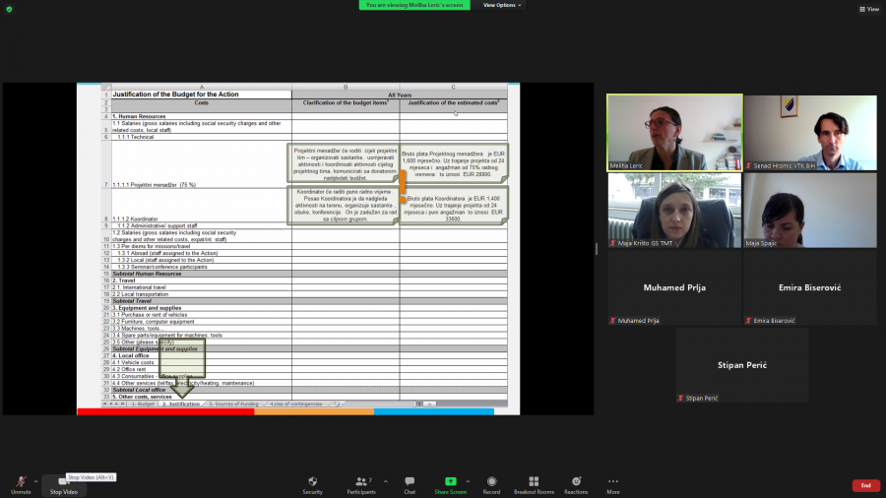The height and width of the screenshot is (498, 886).
Task: Click the last-sheet navigation arrow
Action: (x=123, y=405)
